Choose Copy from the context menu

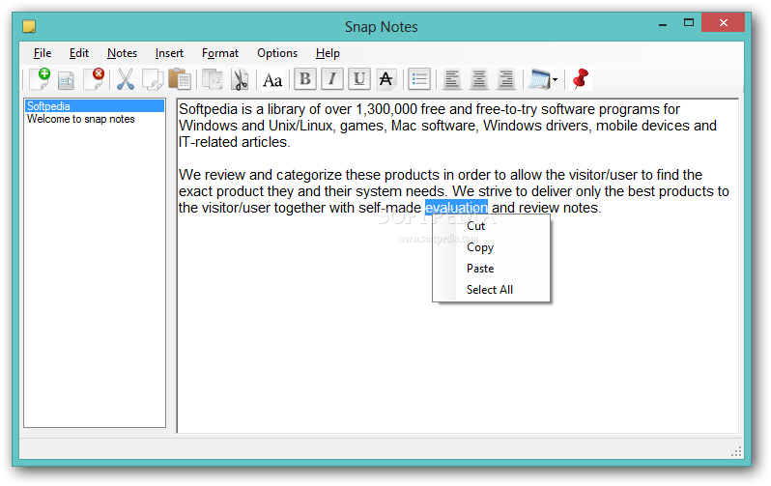[491, 247]
